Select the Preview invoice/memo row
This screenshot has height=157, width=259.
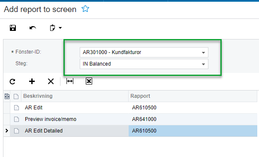pos(130,119)
